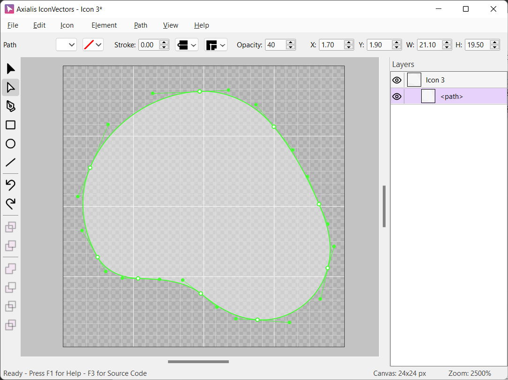Pick the Line drawing tool

[x=10, y=163]
